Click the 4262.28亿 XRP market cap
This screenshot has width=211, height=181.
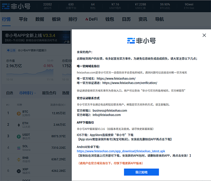(x=58, y=171)
